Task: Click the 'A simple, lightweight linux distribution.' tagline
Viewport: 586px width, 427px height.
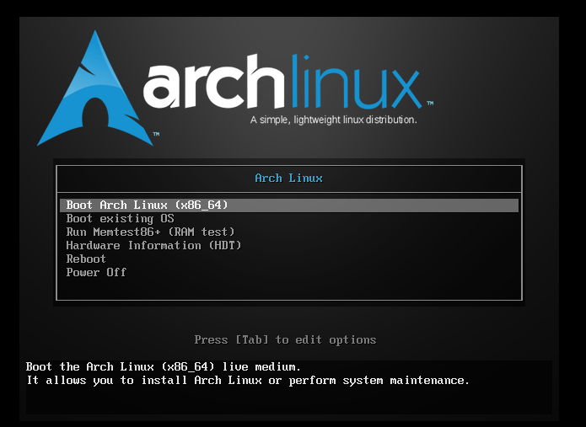Action: pyautogui.click(x=333, y=120)
